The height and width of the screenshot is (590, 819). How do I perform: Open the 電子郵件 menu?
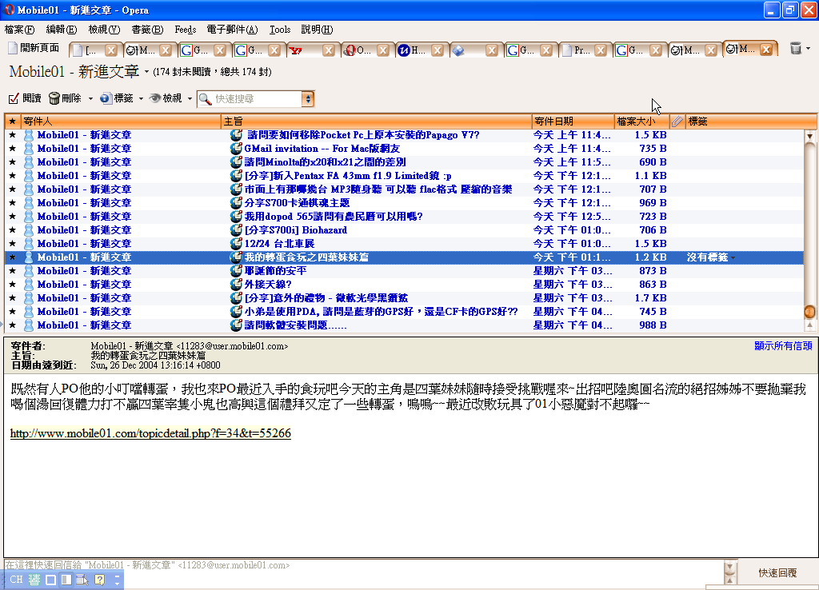point(232,30)
